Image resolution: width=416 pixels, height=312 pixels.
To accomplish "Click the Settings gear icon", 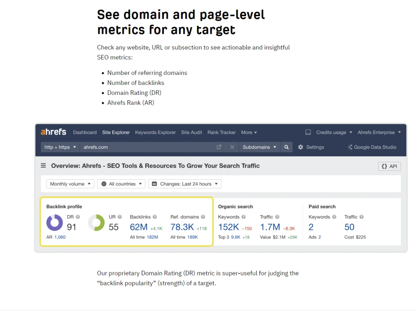I will click(x=300, y=147).
